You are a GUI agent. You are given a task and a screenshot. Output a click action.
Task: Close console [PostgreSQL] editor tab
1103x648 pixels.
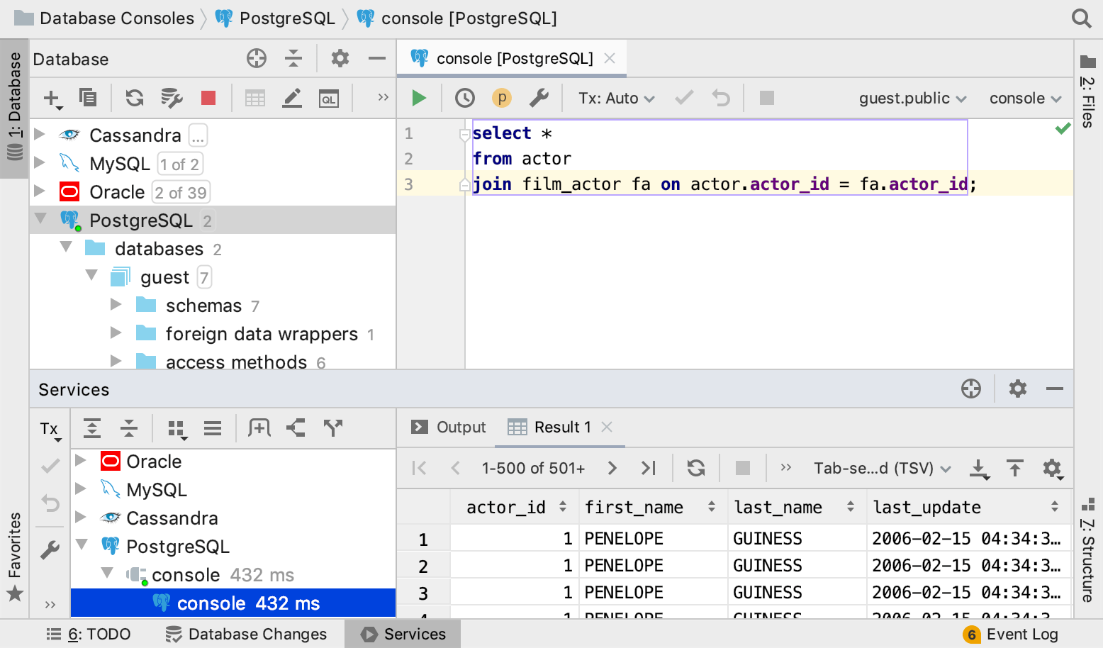click(x=610, y=58)
